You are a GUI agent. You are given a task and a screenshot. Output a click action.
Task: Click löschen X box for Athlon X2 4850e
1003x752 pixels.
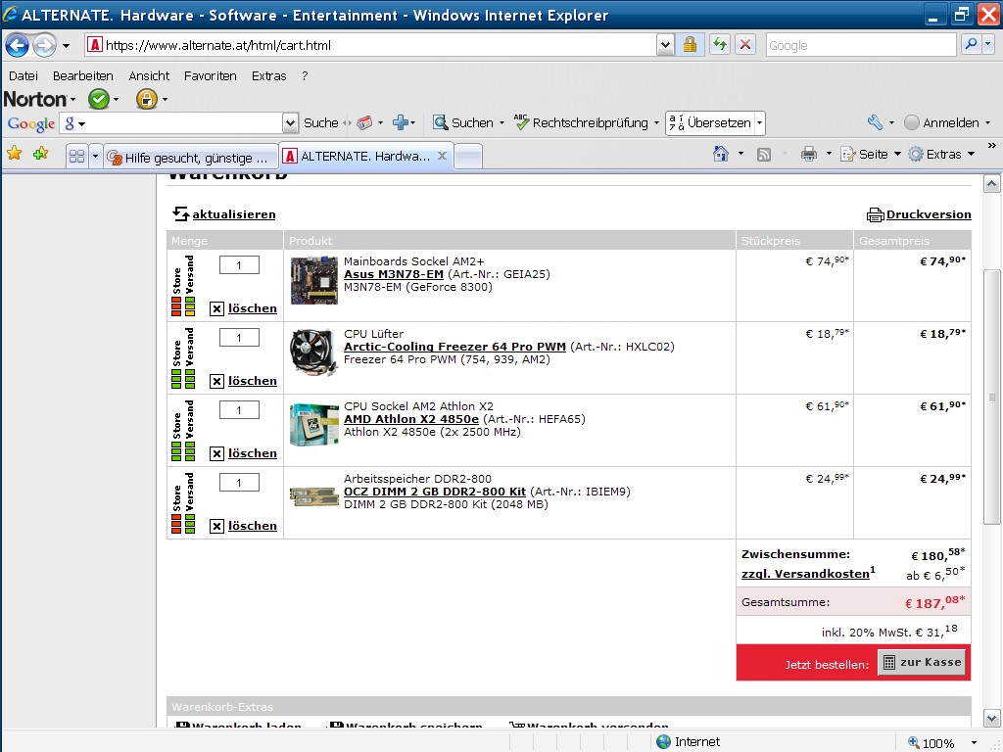pos(216,453)
